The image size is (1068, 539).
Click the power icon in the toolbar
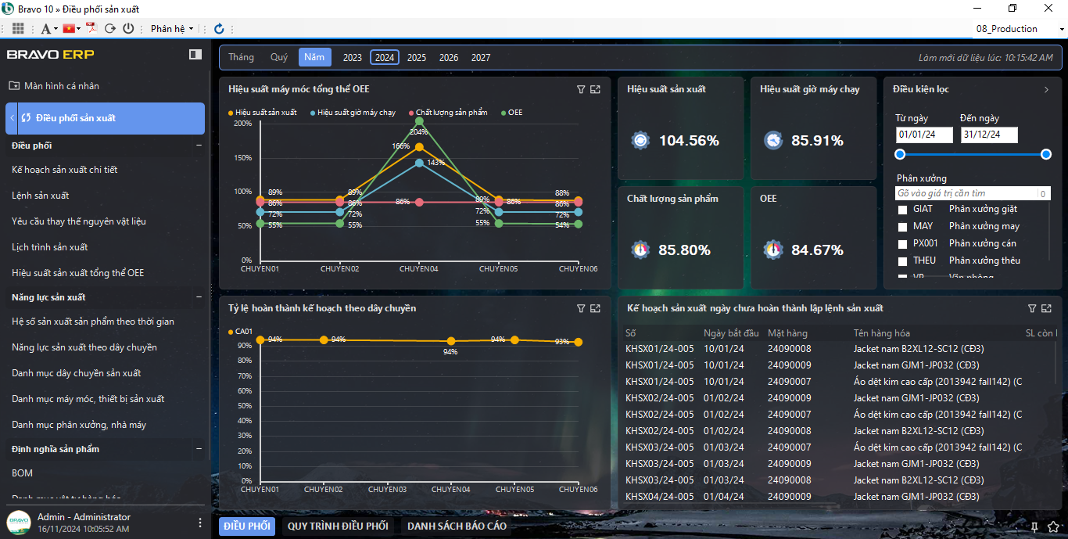[128, 28]
